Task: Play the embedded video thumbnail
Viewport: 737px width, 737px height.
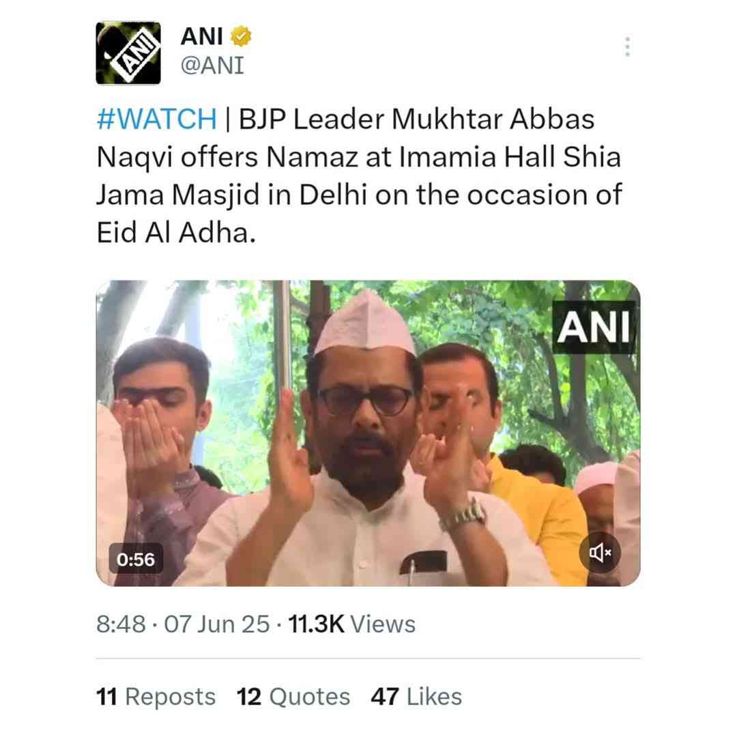Action: point(368,433)
